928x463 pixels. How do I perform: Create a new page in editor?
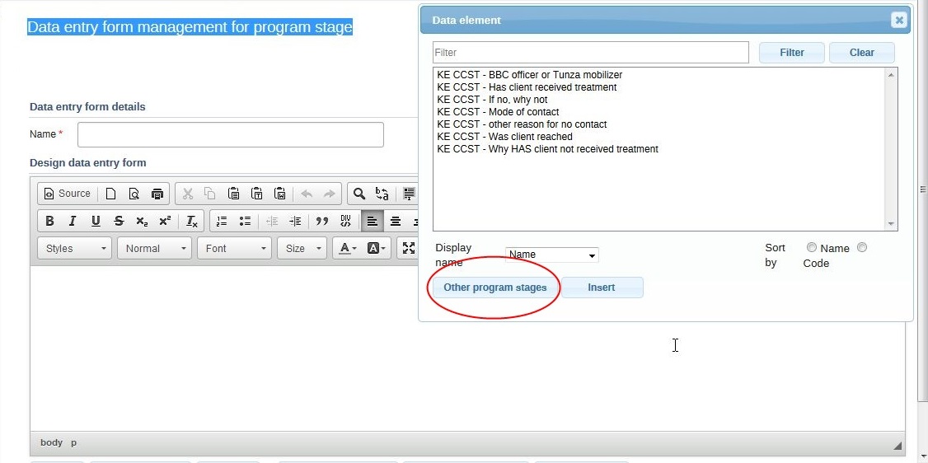[x=110, y=194]
